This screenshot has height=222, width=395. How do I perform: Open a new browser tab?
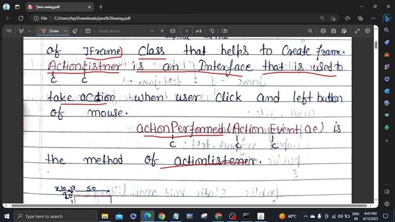point(101,7)
